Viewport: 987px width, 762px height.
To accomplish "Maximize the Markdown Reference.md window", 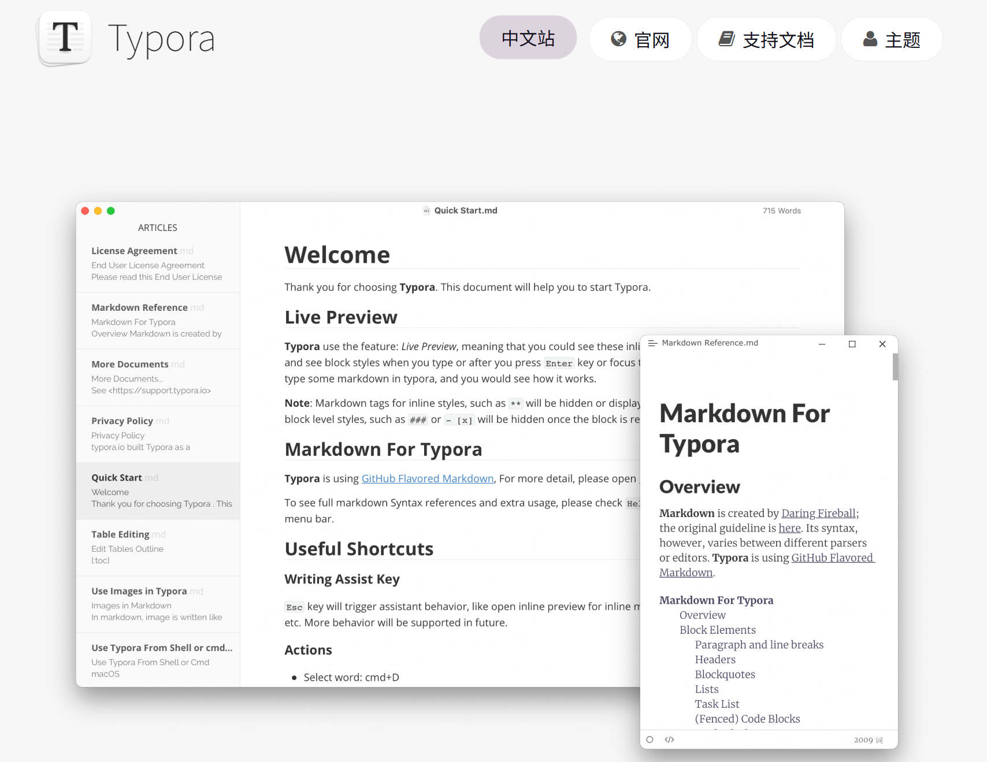I will pos(852,344).
